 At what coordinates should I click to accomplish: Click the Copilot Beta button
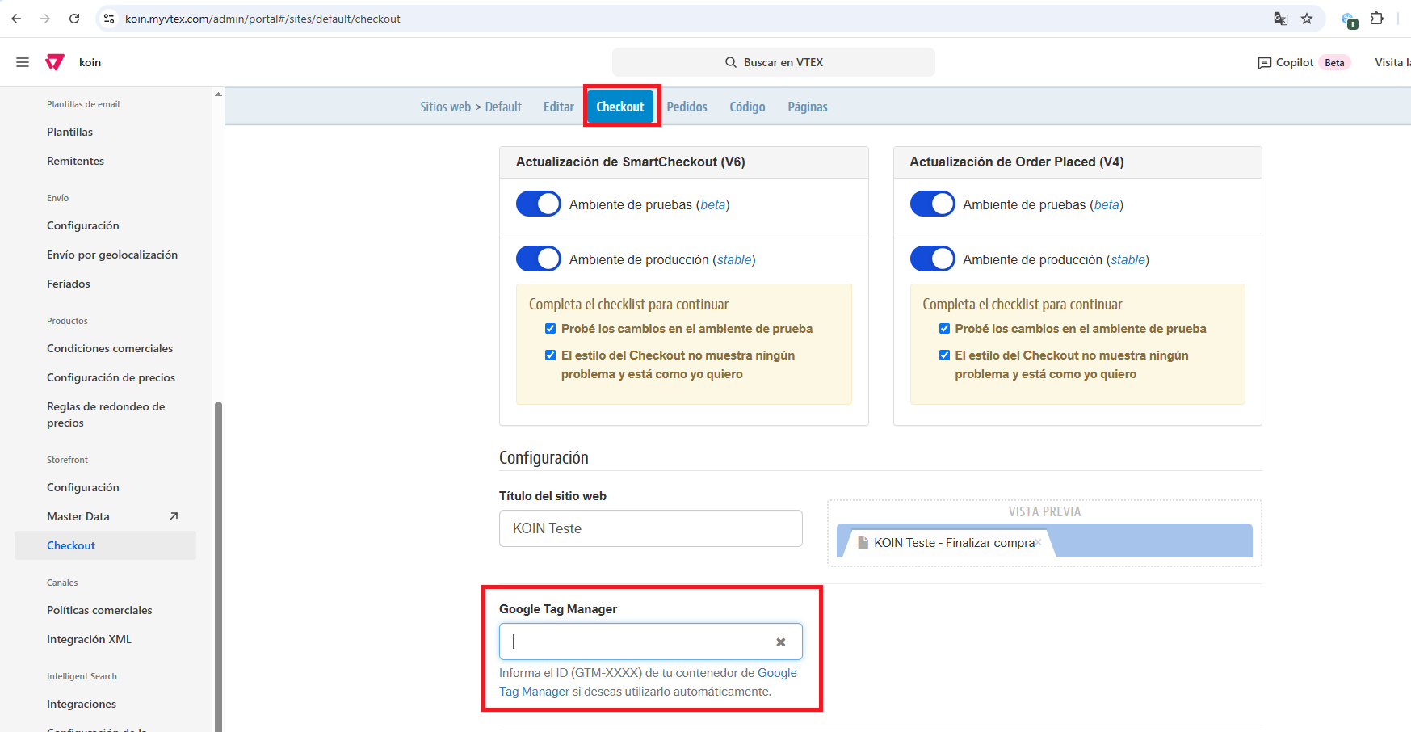pos(1304,62)
